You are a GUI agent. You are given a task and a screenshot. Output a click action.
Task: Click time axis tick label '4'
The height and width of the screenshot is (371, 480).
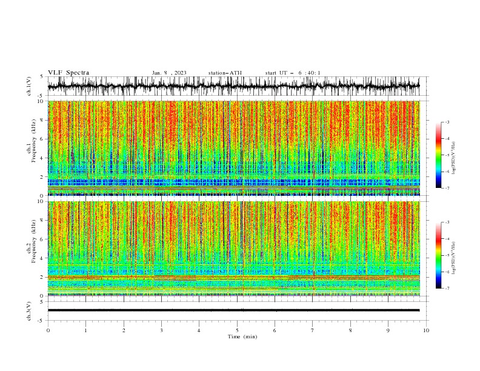pos(199,330)
